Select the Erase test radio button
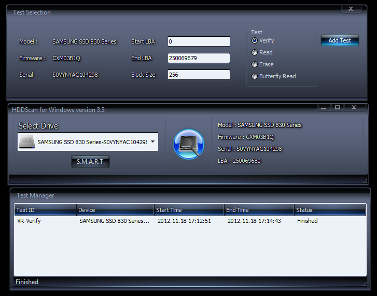The width and height of the screenshot is (377, 296). tap(255, 64)
